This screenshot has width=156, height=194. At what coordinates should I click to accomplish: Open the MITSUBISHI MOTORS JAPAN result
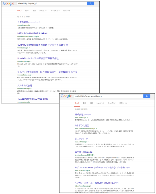[32, 33]
